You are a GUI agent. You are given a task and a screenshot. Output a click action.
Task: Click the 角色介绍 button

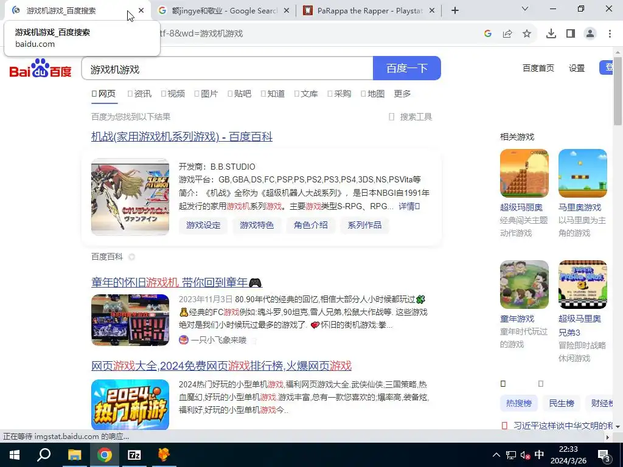(311, 225)
